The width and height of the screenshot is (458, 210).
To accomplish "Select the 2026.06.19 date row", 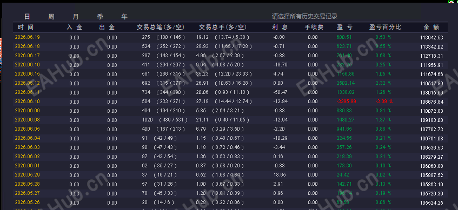I will (230, 37).
